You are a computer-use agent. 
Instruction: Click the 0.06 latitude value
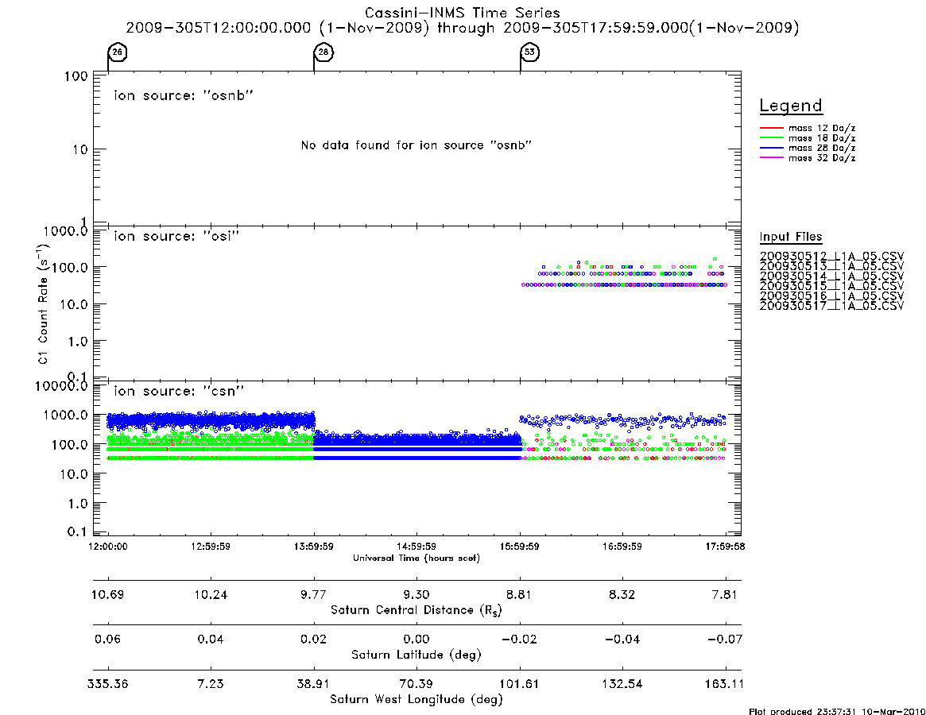click(108, 640)
